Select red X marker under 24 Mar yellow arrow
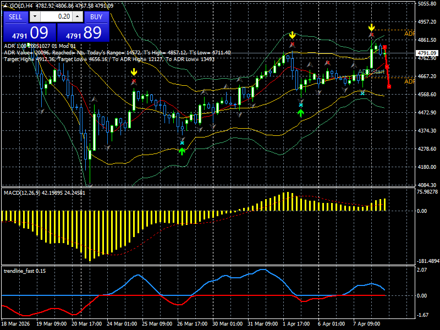This screenshot has height=330, width=440. (x=134, y=81)
